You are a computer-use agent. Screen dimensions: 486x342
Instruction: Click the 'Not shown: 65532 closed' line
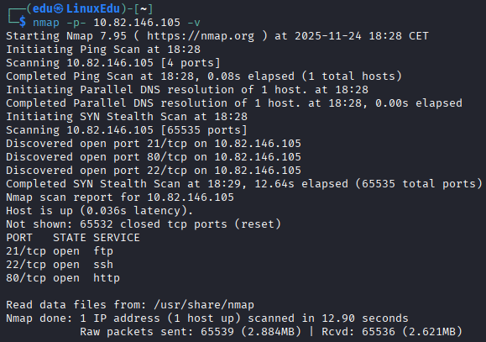[x=144, y=224]
